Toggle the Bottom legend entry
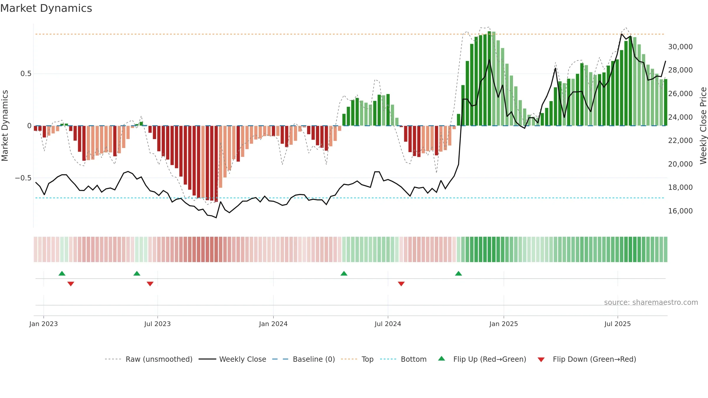 (403, 359)
